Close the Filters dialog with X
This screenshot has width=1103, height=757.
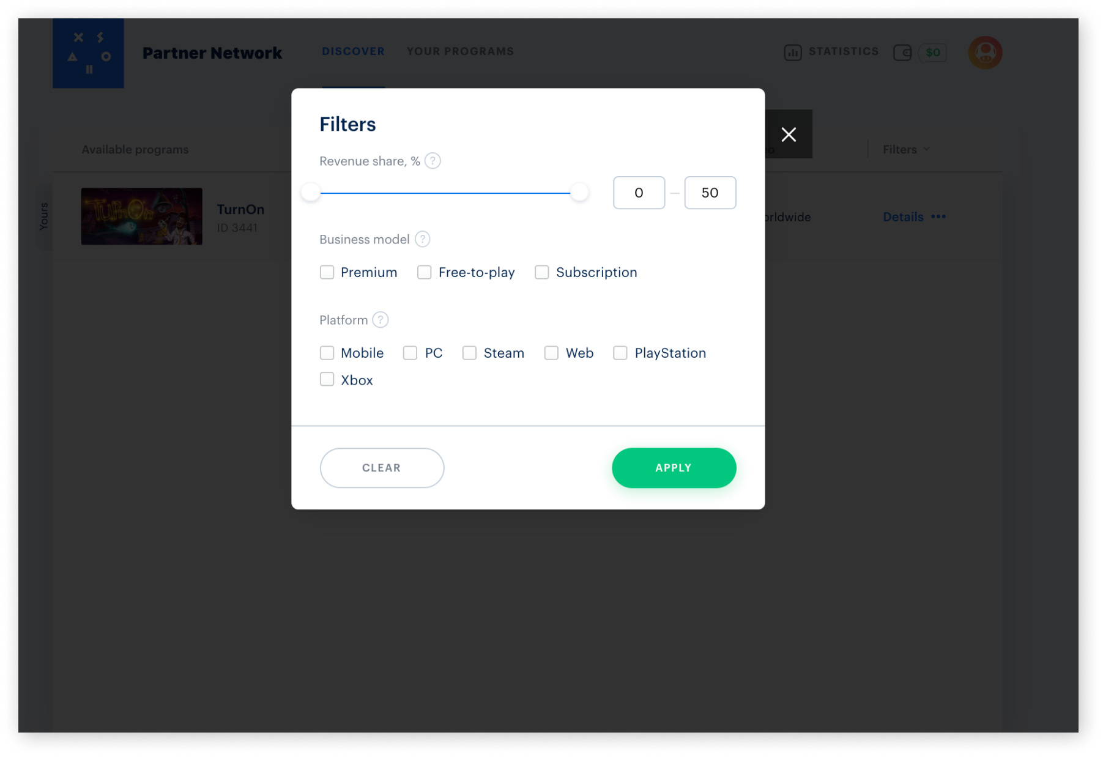[788, 135]
